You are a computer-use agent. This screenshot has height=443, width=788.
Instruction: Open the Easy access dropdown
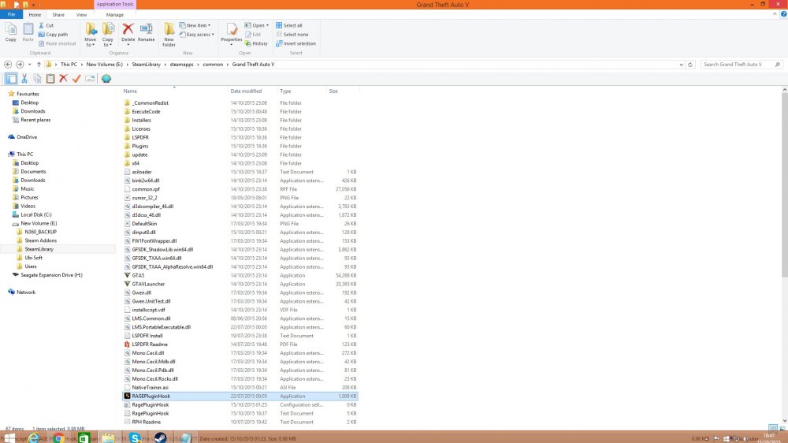[196, 34]
